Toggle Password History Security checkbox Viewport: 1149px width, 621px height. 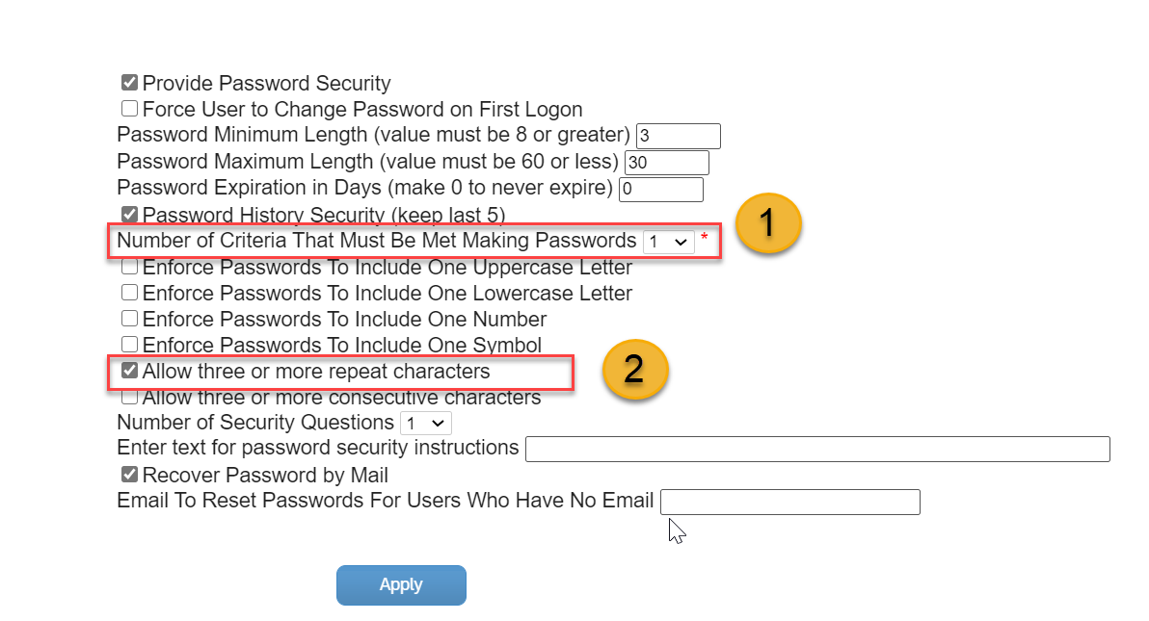130,214
